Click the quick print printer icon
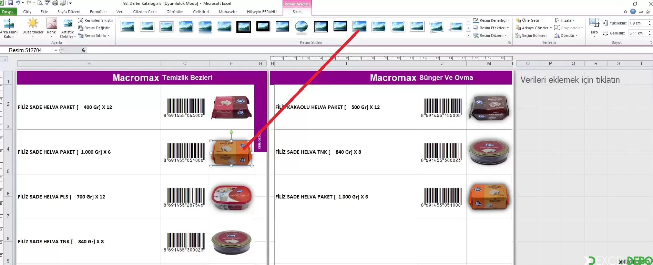This screenshot has height=265, width=653. click(x=55, y=3)
